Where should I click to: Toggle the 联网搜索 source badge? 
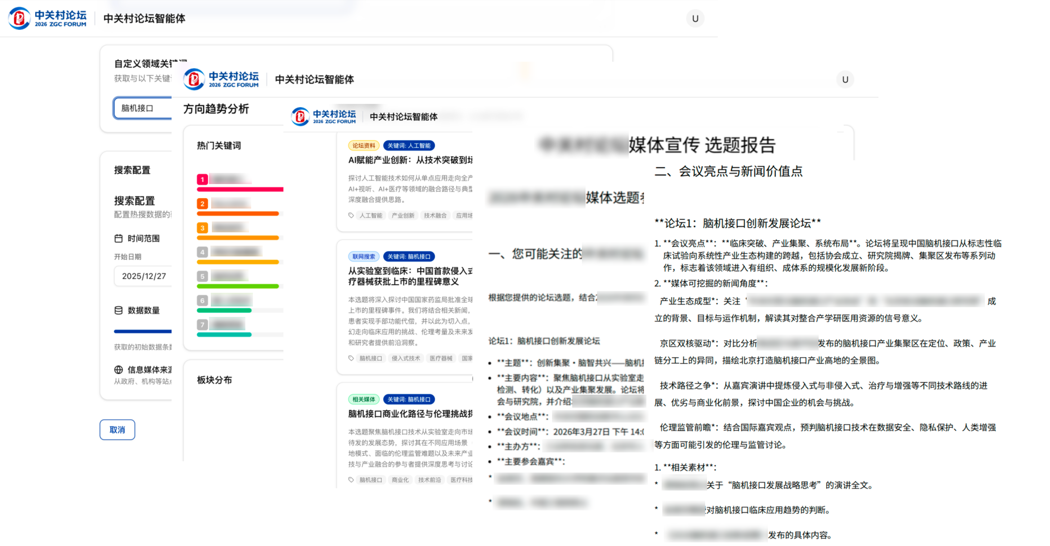click(x=364, y=256)
